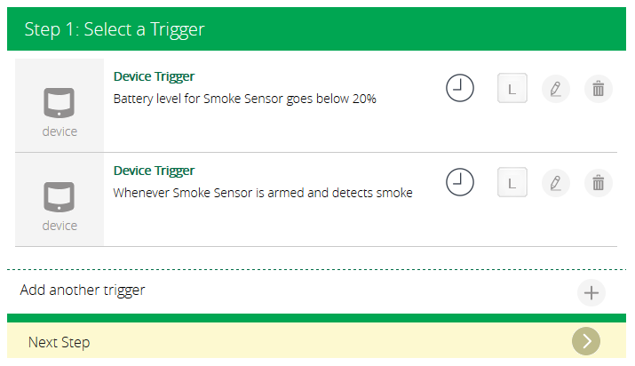Click the first Device Trigger title
635x366 pixels.
tap(154, 76)
